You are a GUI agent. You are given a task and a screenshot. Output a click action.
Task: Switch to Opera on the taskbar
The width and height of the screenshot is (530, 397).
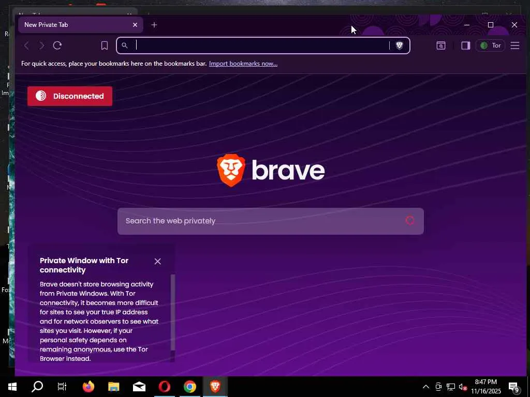(x=165, y=387)
